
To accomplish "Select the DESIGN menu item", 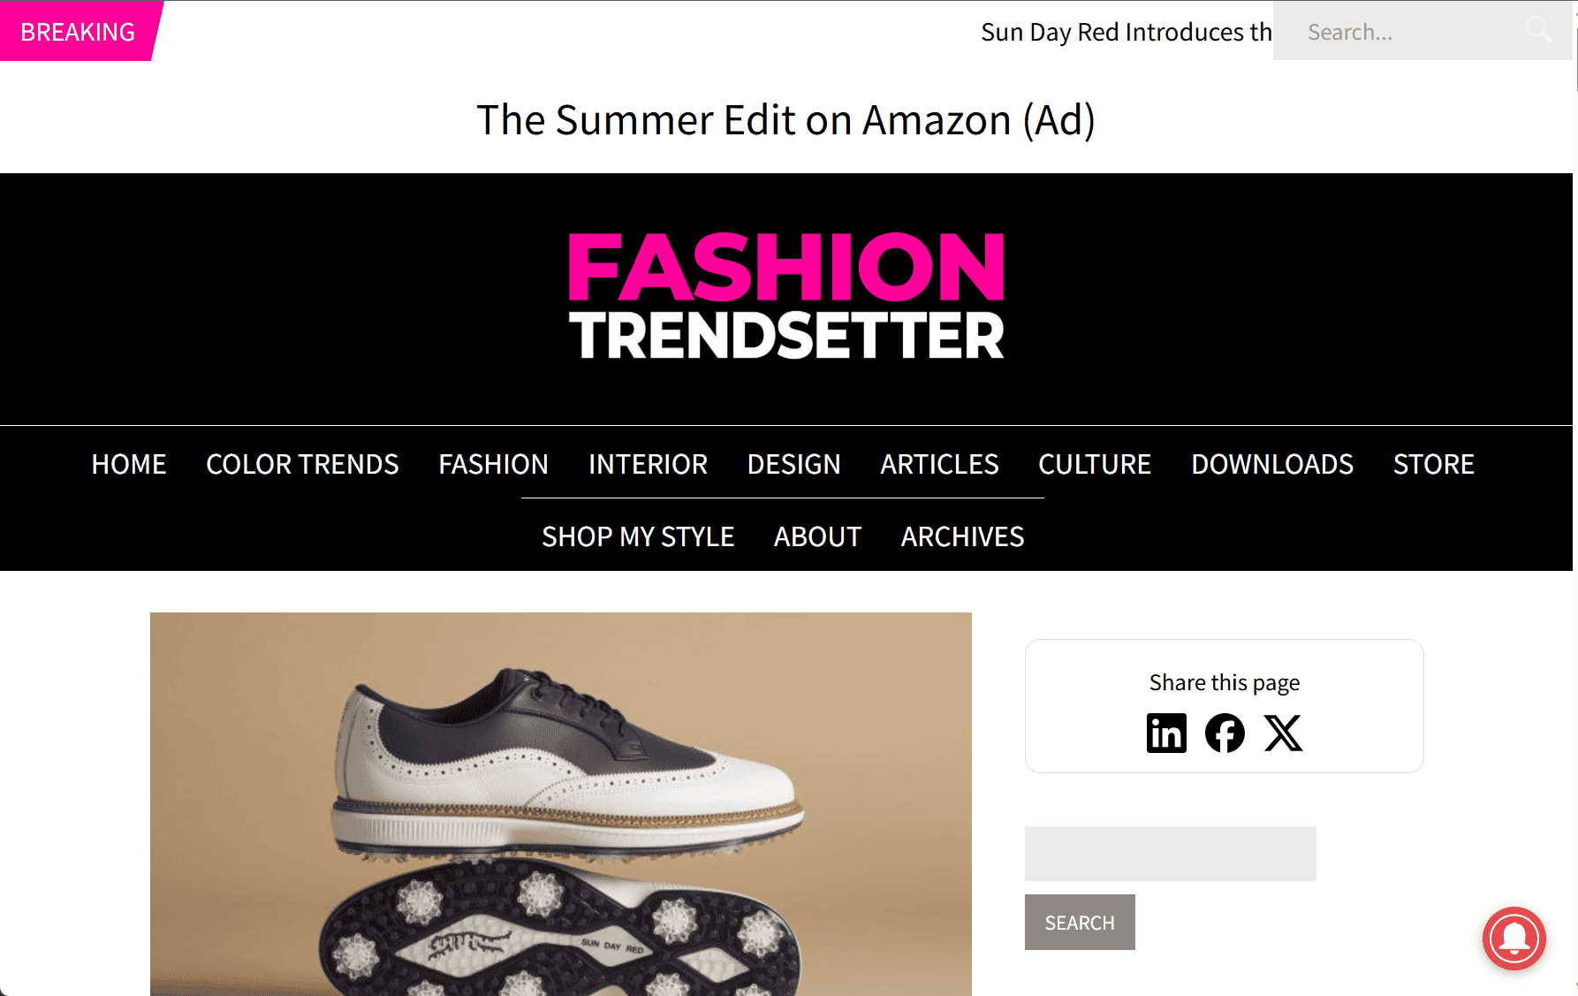I will tap(793, 464).
